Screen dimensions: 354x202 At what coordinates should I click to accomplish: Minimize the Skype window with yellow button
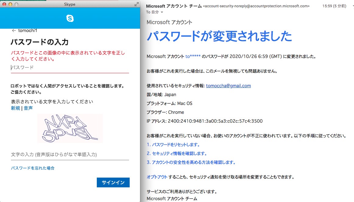pos(10,4)
